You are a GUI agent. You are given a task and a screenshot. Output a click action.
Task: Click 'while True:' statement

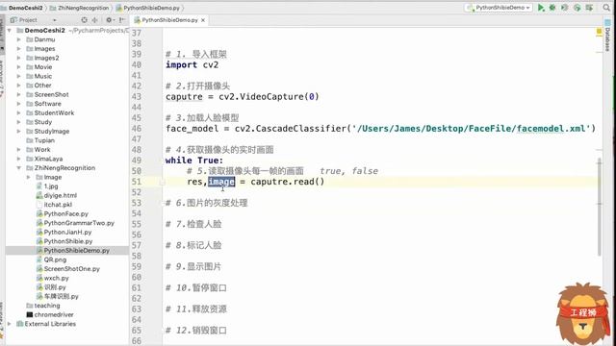click(x=194, y=161)
